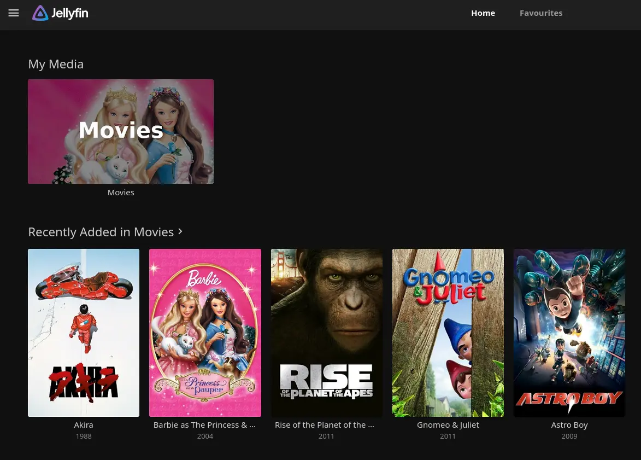The image size is (641, 460).
Task: Click the 'Barbie as The Princess &' title
Action: tap(204, 425)
